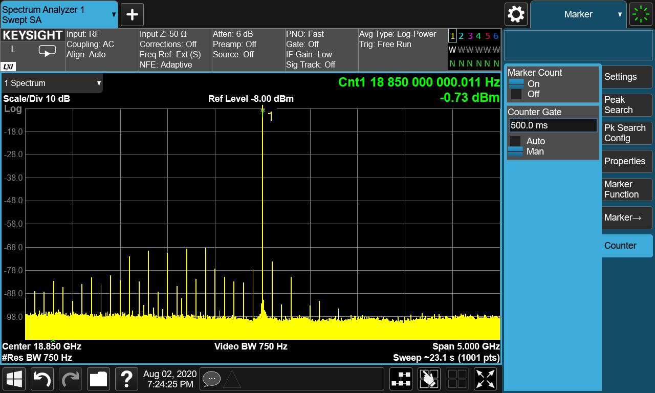This screenshot has height=393, width=655.
Task: Click the green measurement status indicator top right
Action: (x=640, y=14)
